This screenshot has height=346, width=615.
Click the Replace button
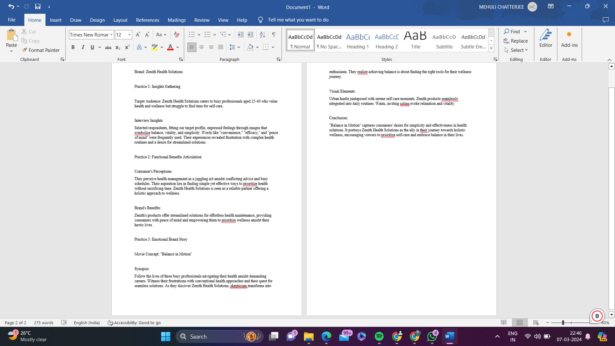tap(516, 41)
